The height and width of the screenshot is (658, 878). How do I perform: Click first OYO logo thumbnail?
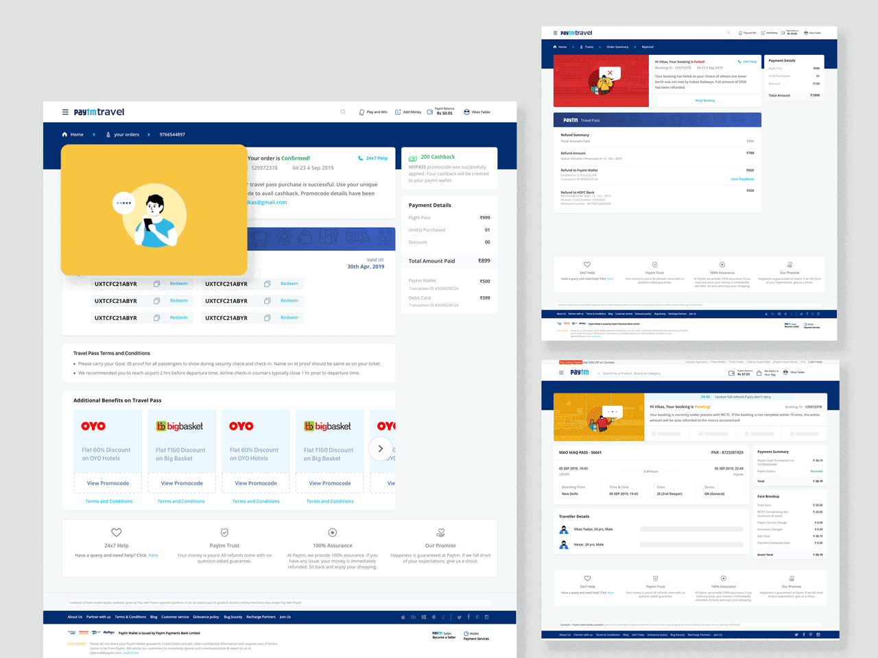[x=93, y=426]
